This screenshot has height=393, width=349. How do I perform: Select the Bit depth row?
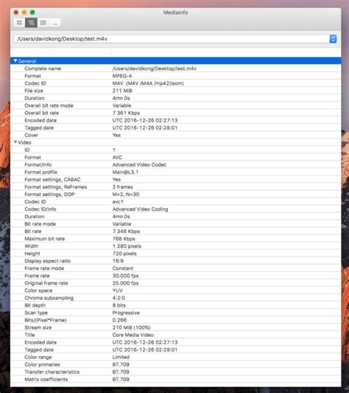point(175,305)
